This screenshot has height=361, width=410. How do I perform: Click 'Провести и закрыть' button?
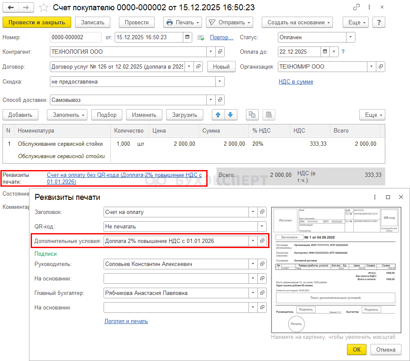tap(37, 23)
